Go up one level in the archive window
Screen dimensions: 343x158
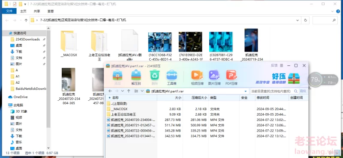point(129,91)
